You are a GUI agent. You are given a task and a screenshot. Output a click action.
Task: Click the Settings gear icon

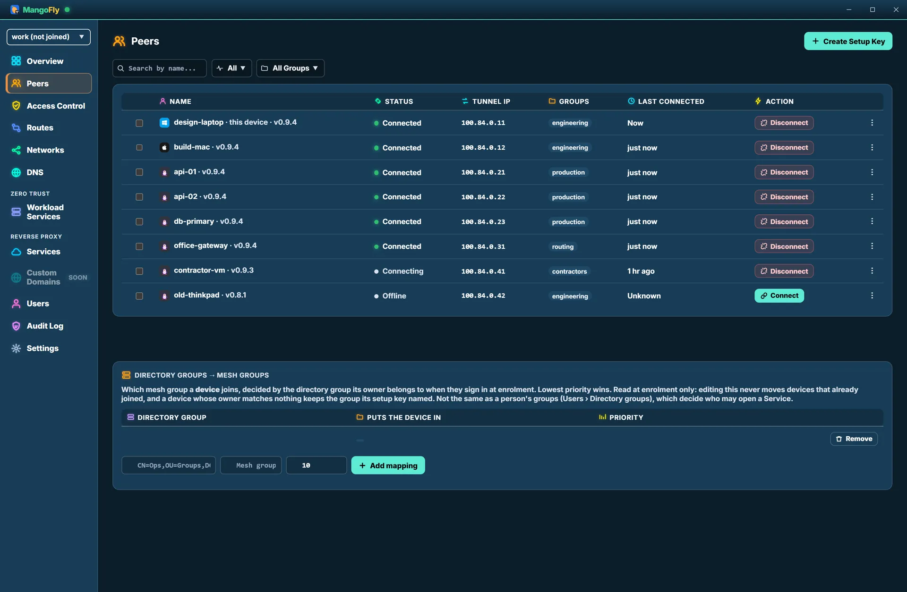[16, 348]
